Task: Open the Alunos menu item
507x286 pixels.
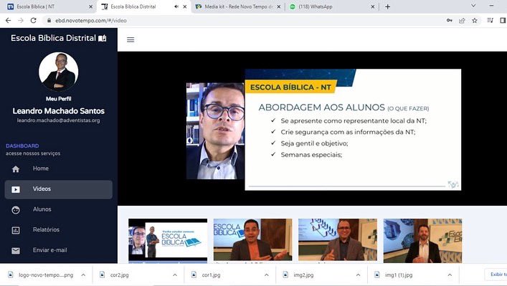Action: [x=59, y=210]
